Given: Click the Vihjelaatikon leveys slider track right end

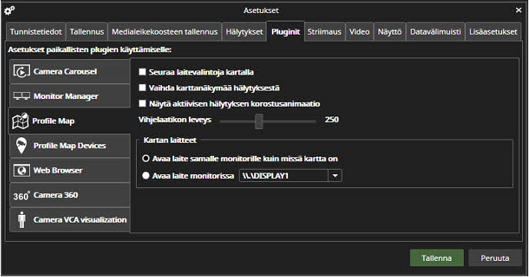Looking at the screenshot, I should 314,121.
